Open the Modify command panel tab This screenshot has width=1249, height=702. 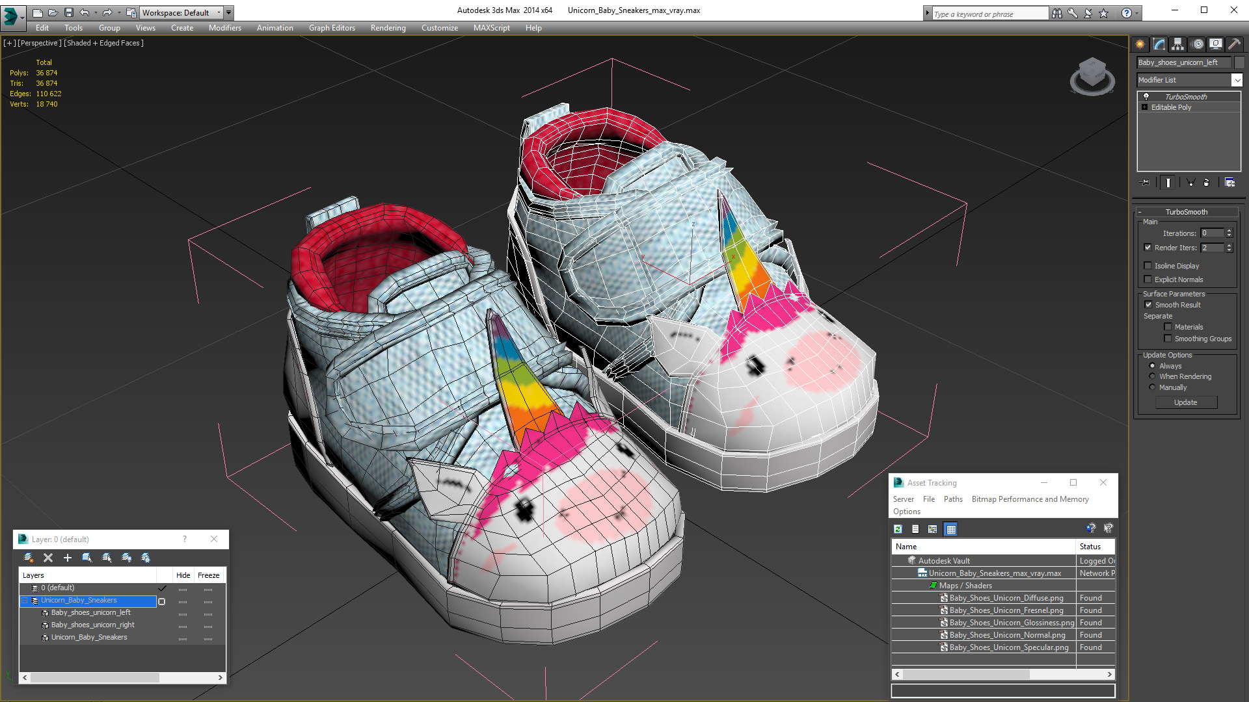[x=1159, y=44]
